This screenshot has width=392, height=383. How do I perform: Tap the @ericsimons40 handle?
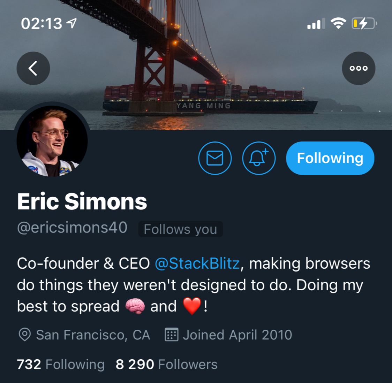(72, 228)
